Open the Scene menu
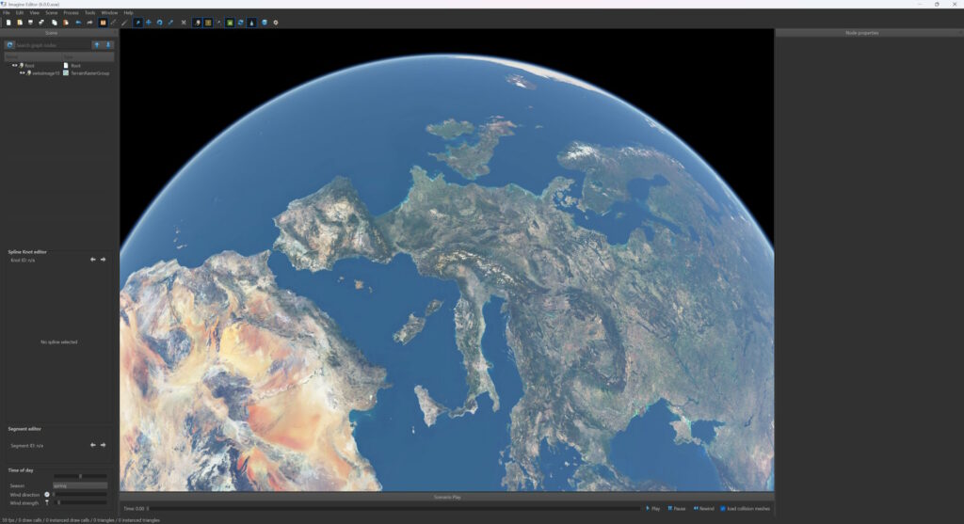 click(52, 13)
